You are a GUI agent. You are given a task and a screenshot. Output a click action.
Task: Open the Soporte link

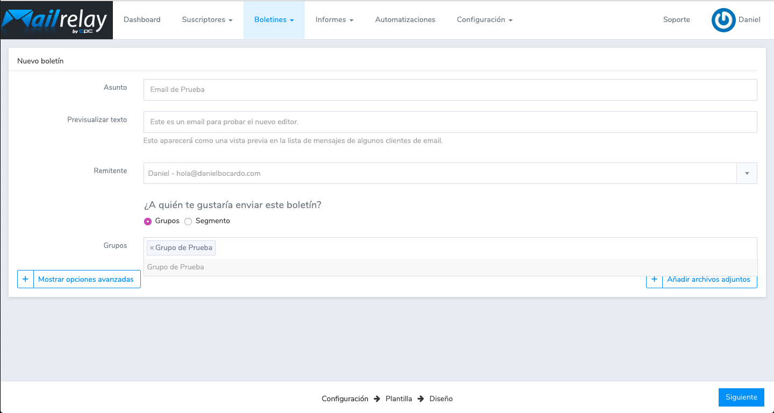click(x=676, y=20)
